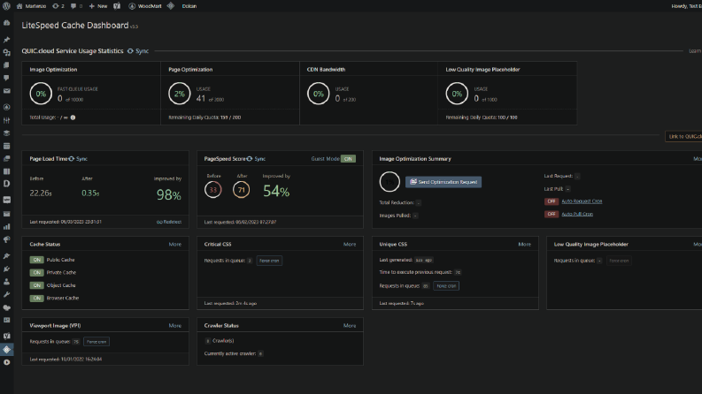The image size is (702, 394).
Task: Click the 22.26s Before load time value
Action: tap(41, 193)
